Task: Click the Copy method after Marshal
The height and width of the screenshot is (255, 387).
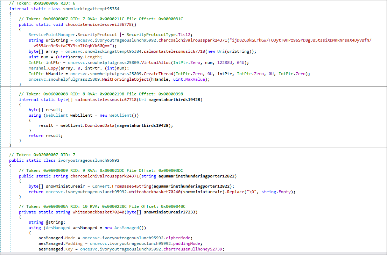Action: pyautogui.click(x=53, y=68)
